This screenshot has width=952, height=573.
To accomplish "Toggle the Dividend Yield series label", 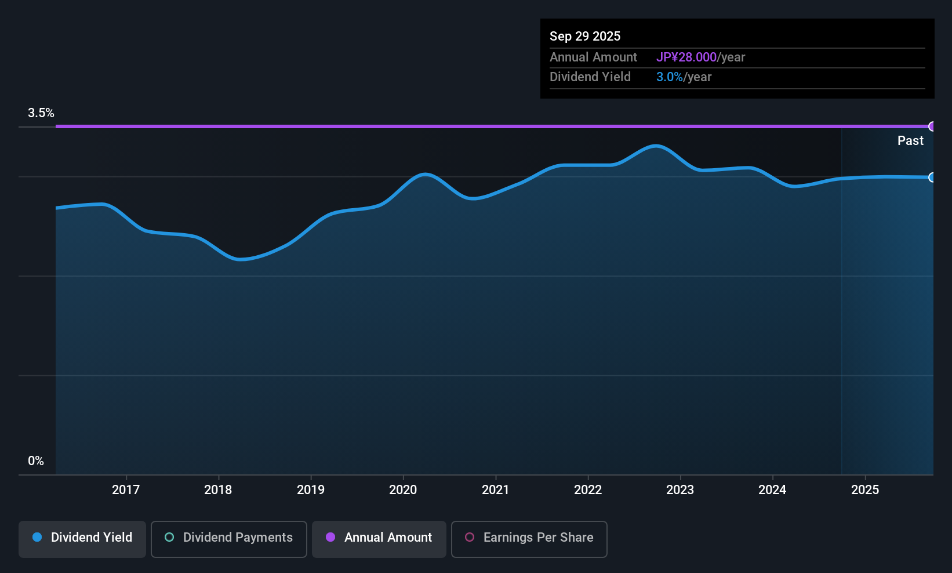I will (x=92, y=538).
